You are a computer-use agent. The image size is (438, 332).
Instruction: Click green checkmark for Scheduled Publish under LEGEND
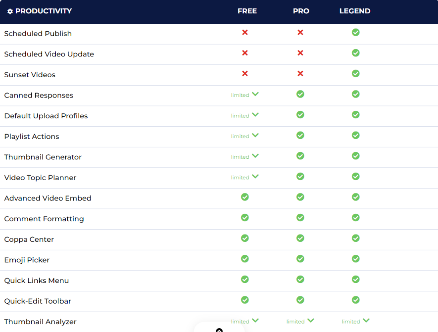click(355, 32)
